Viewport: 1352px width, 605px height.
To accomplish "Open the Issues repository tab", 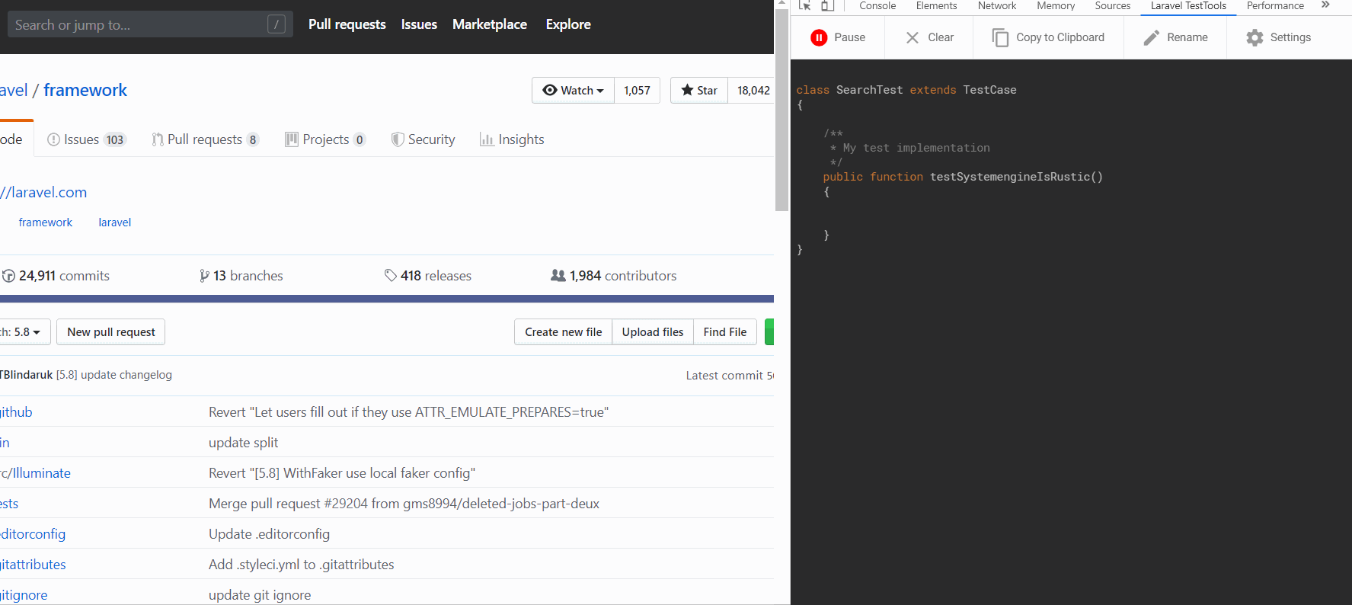I will 86,139.
